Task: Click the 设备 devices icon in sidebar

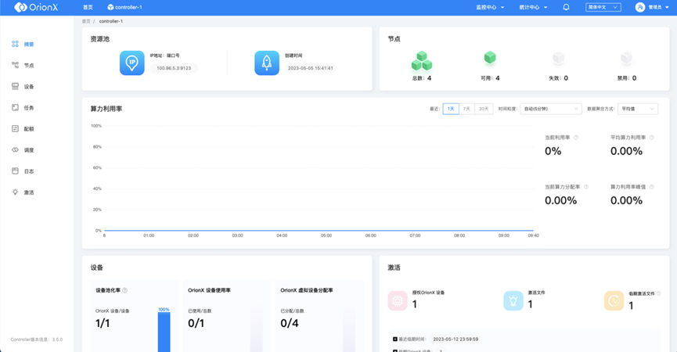Action: (15, 86)
